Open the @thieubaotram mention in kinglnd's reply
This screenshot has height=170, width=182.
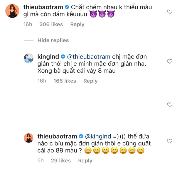pos(89,56)
